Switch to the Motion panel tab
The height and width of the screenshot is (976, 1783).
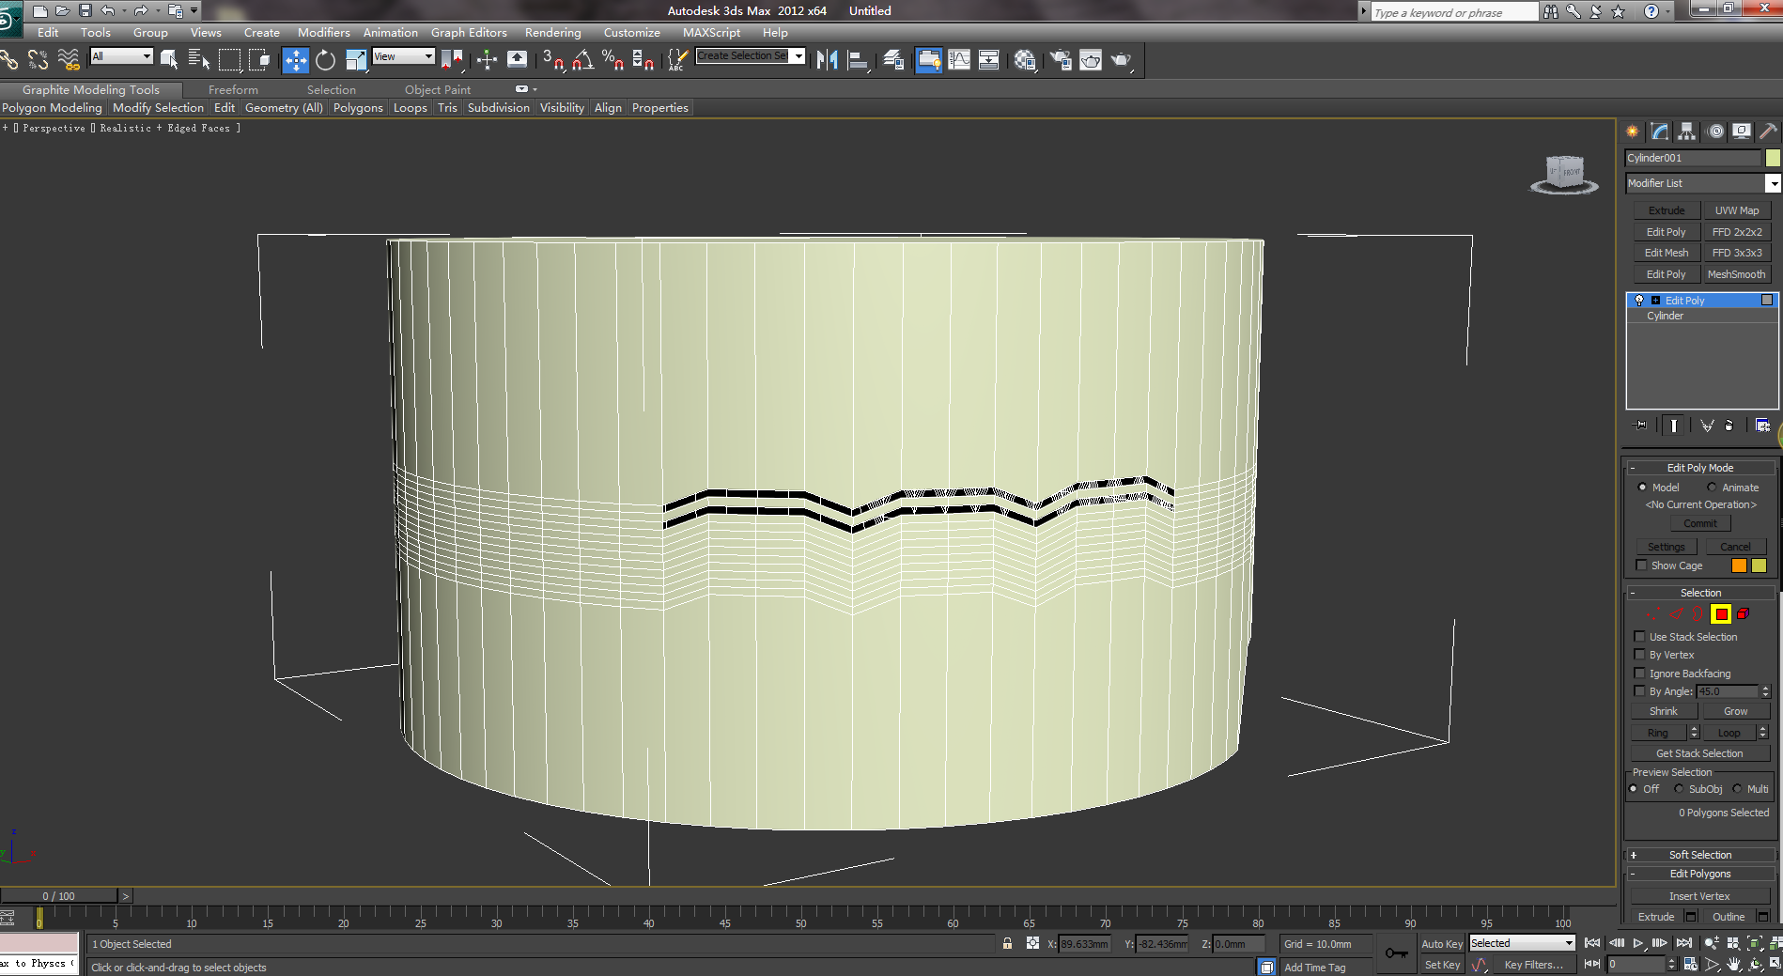click(1715, 132)
